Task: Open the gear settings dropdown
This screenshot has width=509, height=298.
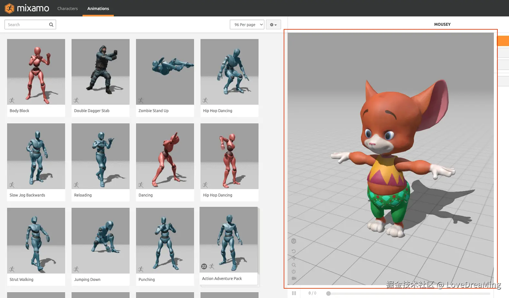Action: pyautogui.click(x=273, y=24)
